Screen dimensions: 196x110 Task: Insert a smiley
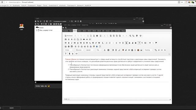point(78,46)
